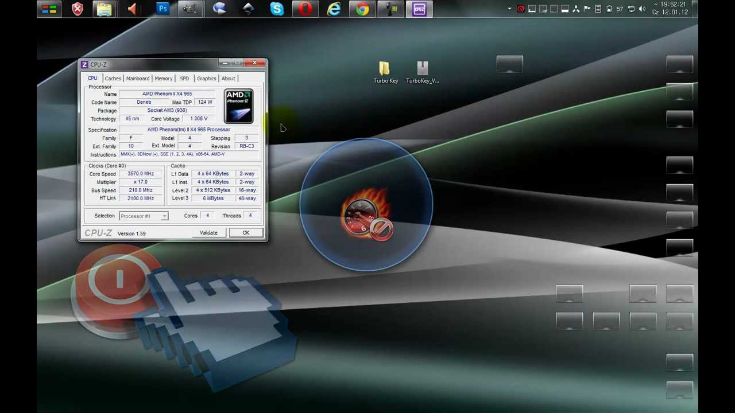This screenshot has width=735, height=413.
Task: Launch Opera browser from taskbar
Action: pyautogui.click(x=305, y=9)
